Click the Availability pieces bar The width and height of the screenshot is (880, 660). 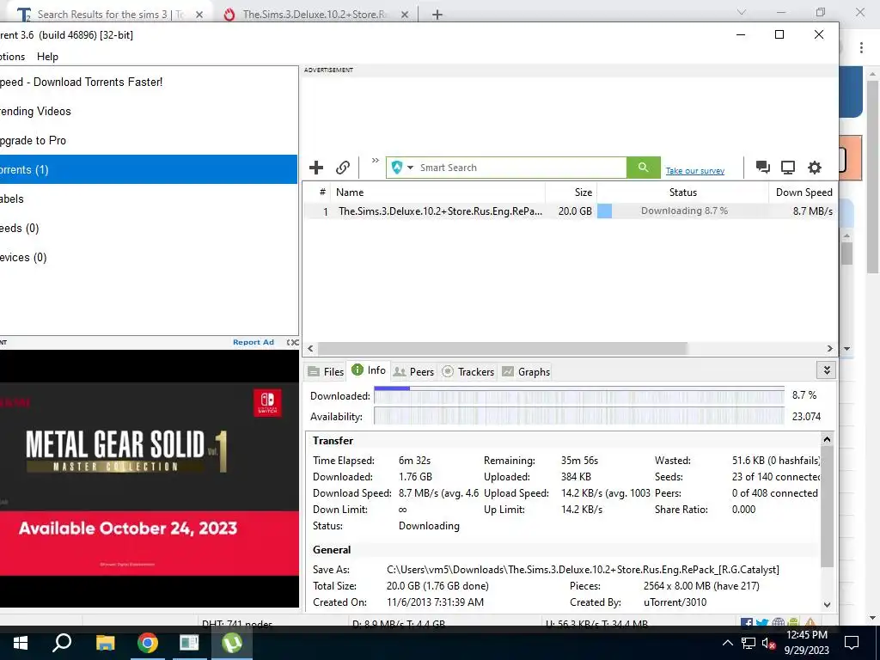click(x=579, y=417)
